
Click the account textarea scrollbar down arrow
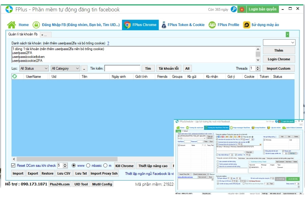258,60
